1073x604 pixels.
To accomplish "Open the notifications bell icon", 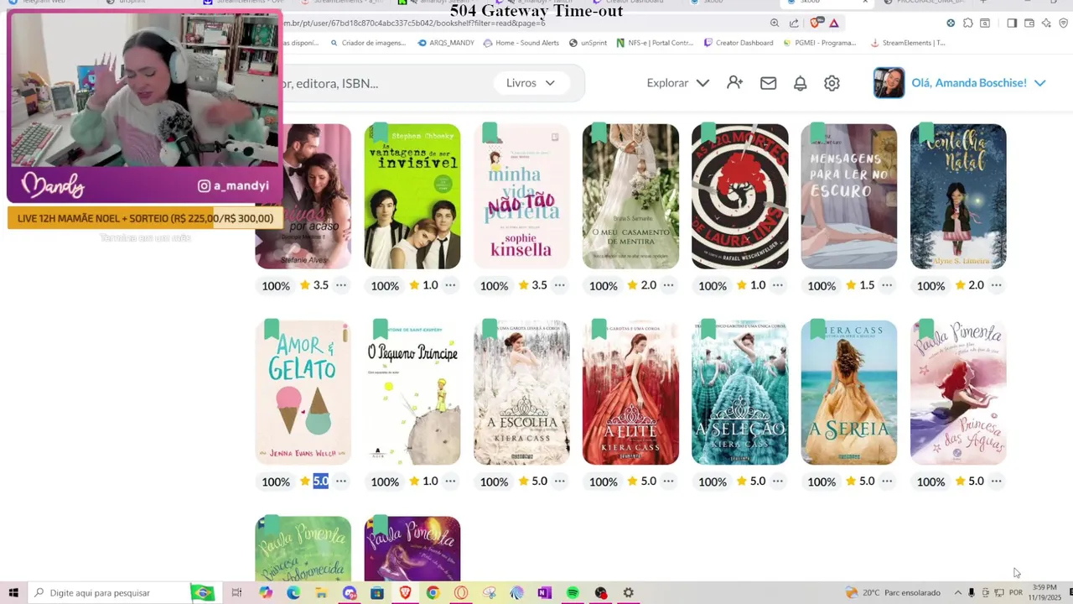I will click(800, 83).
